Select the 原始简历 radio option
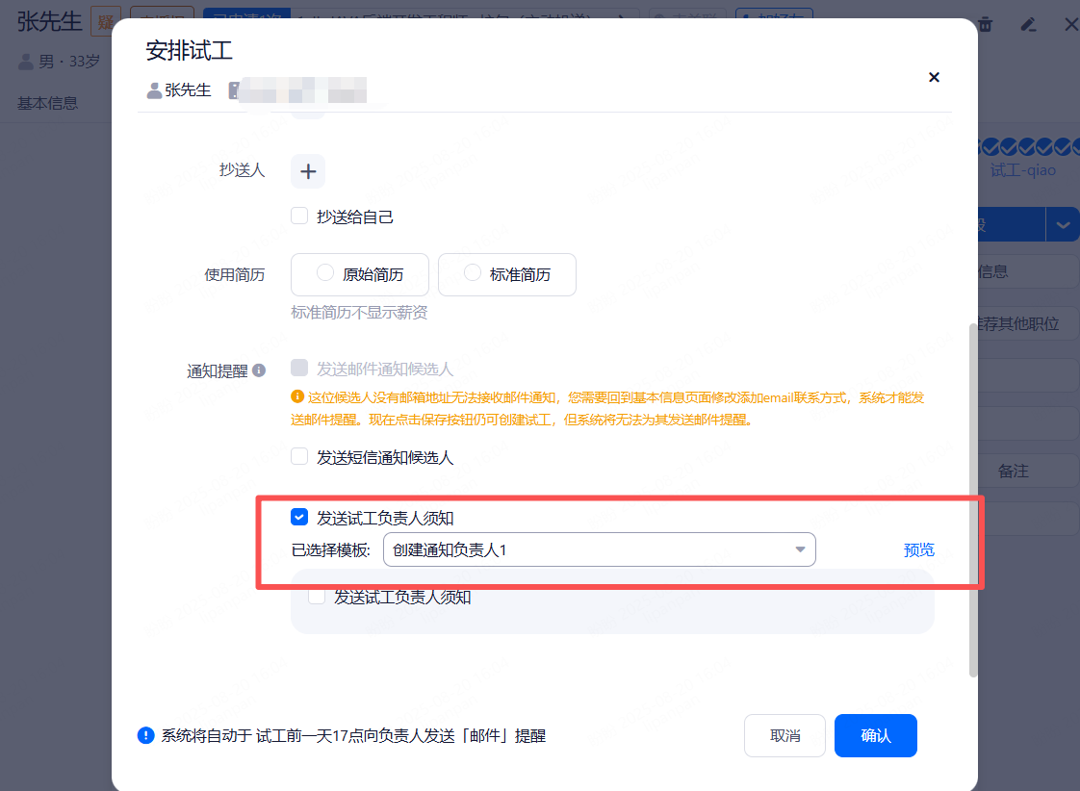The width and height of the screenshot is (1080, 791). tap(325, 273)
